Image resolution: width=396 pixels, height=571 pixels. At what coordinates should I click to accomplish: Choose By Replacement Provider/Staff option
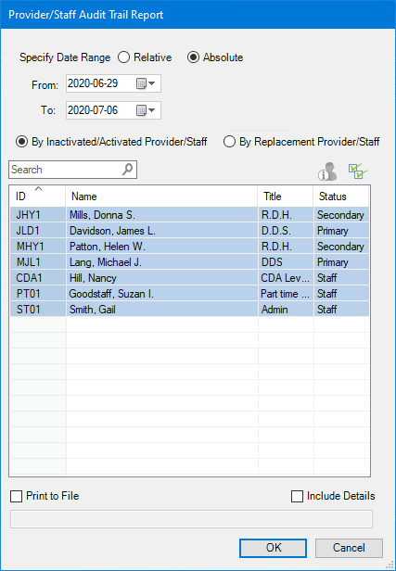[301, 142]
